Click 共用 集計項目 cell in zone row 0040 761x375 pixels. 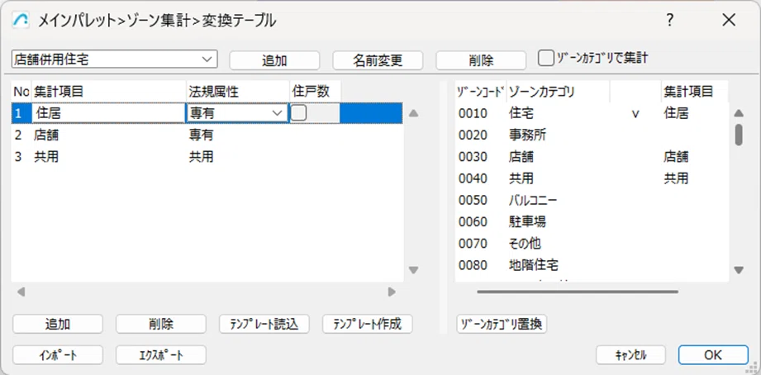(676, 178)
